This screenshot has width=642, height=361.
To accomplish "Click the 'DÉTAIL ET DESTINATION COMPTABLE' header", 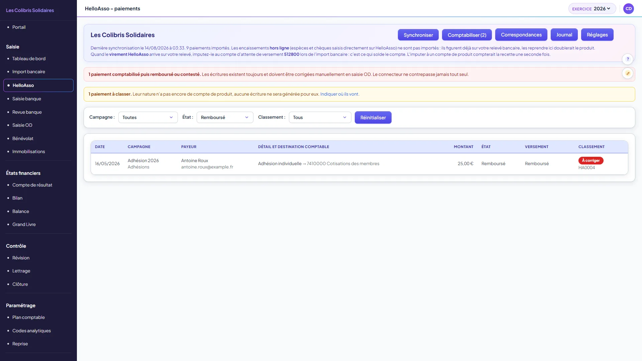I will pos(293,147).
